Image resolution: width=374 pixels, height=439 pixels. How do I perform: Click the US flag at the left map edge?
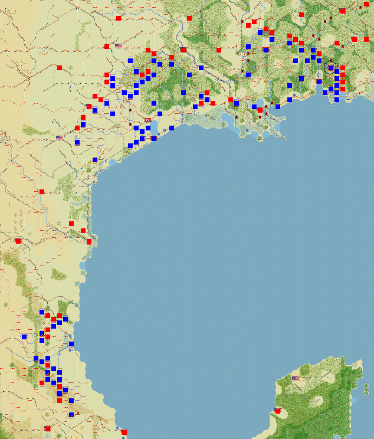pos(60,137)
